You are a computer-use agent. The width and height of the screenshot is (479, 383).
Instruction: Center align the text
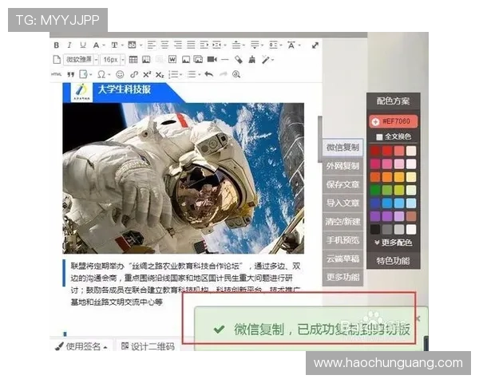coord(164,45)
